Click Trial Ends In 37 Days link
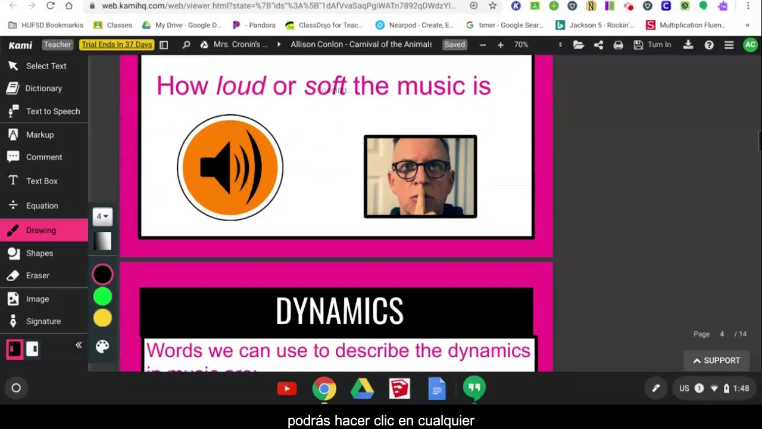Screen dimensions: 762x429 117,45
